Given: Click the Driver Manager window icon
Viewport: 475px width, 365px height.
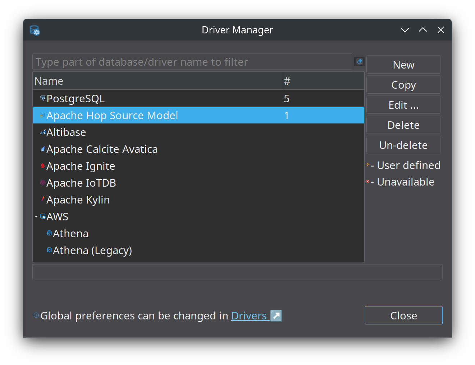Looking at the screenshot, I should click(x=35, y=30).
